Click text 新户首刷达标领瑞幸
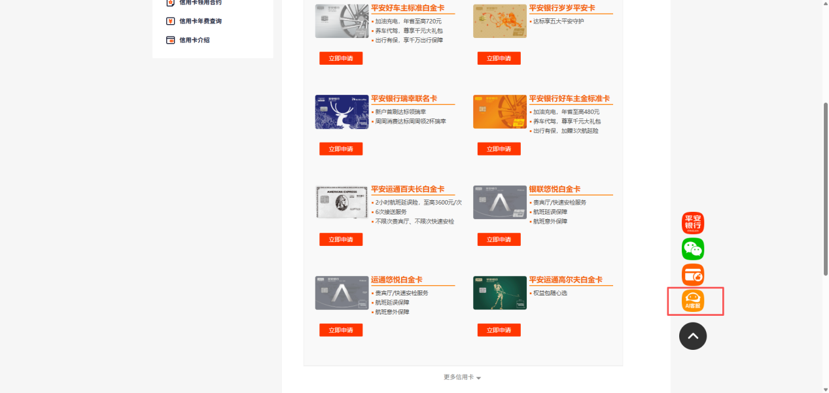829x393 pixels. [400, 112]
